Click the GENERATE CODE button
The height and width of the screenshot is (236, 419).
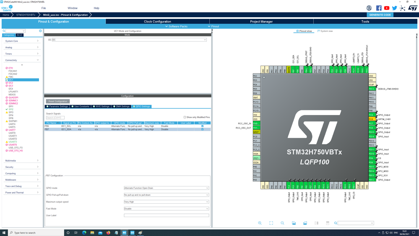click(380, 15)
